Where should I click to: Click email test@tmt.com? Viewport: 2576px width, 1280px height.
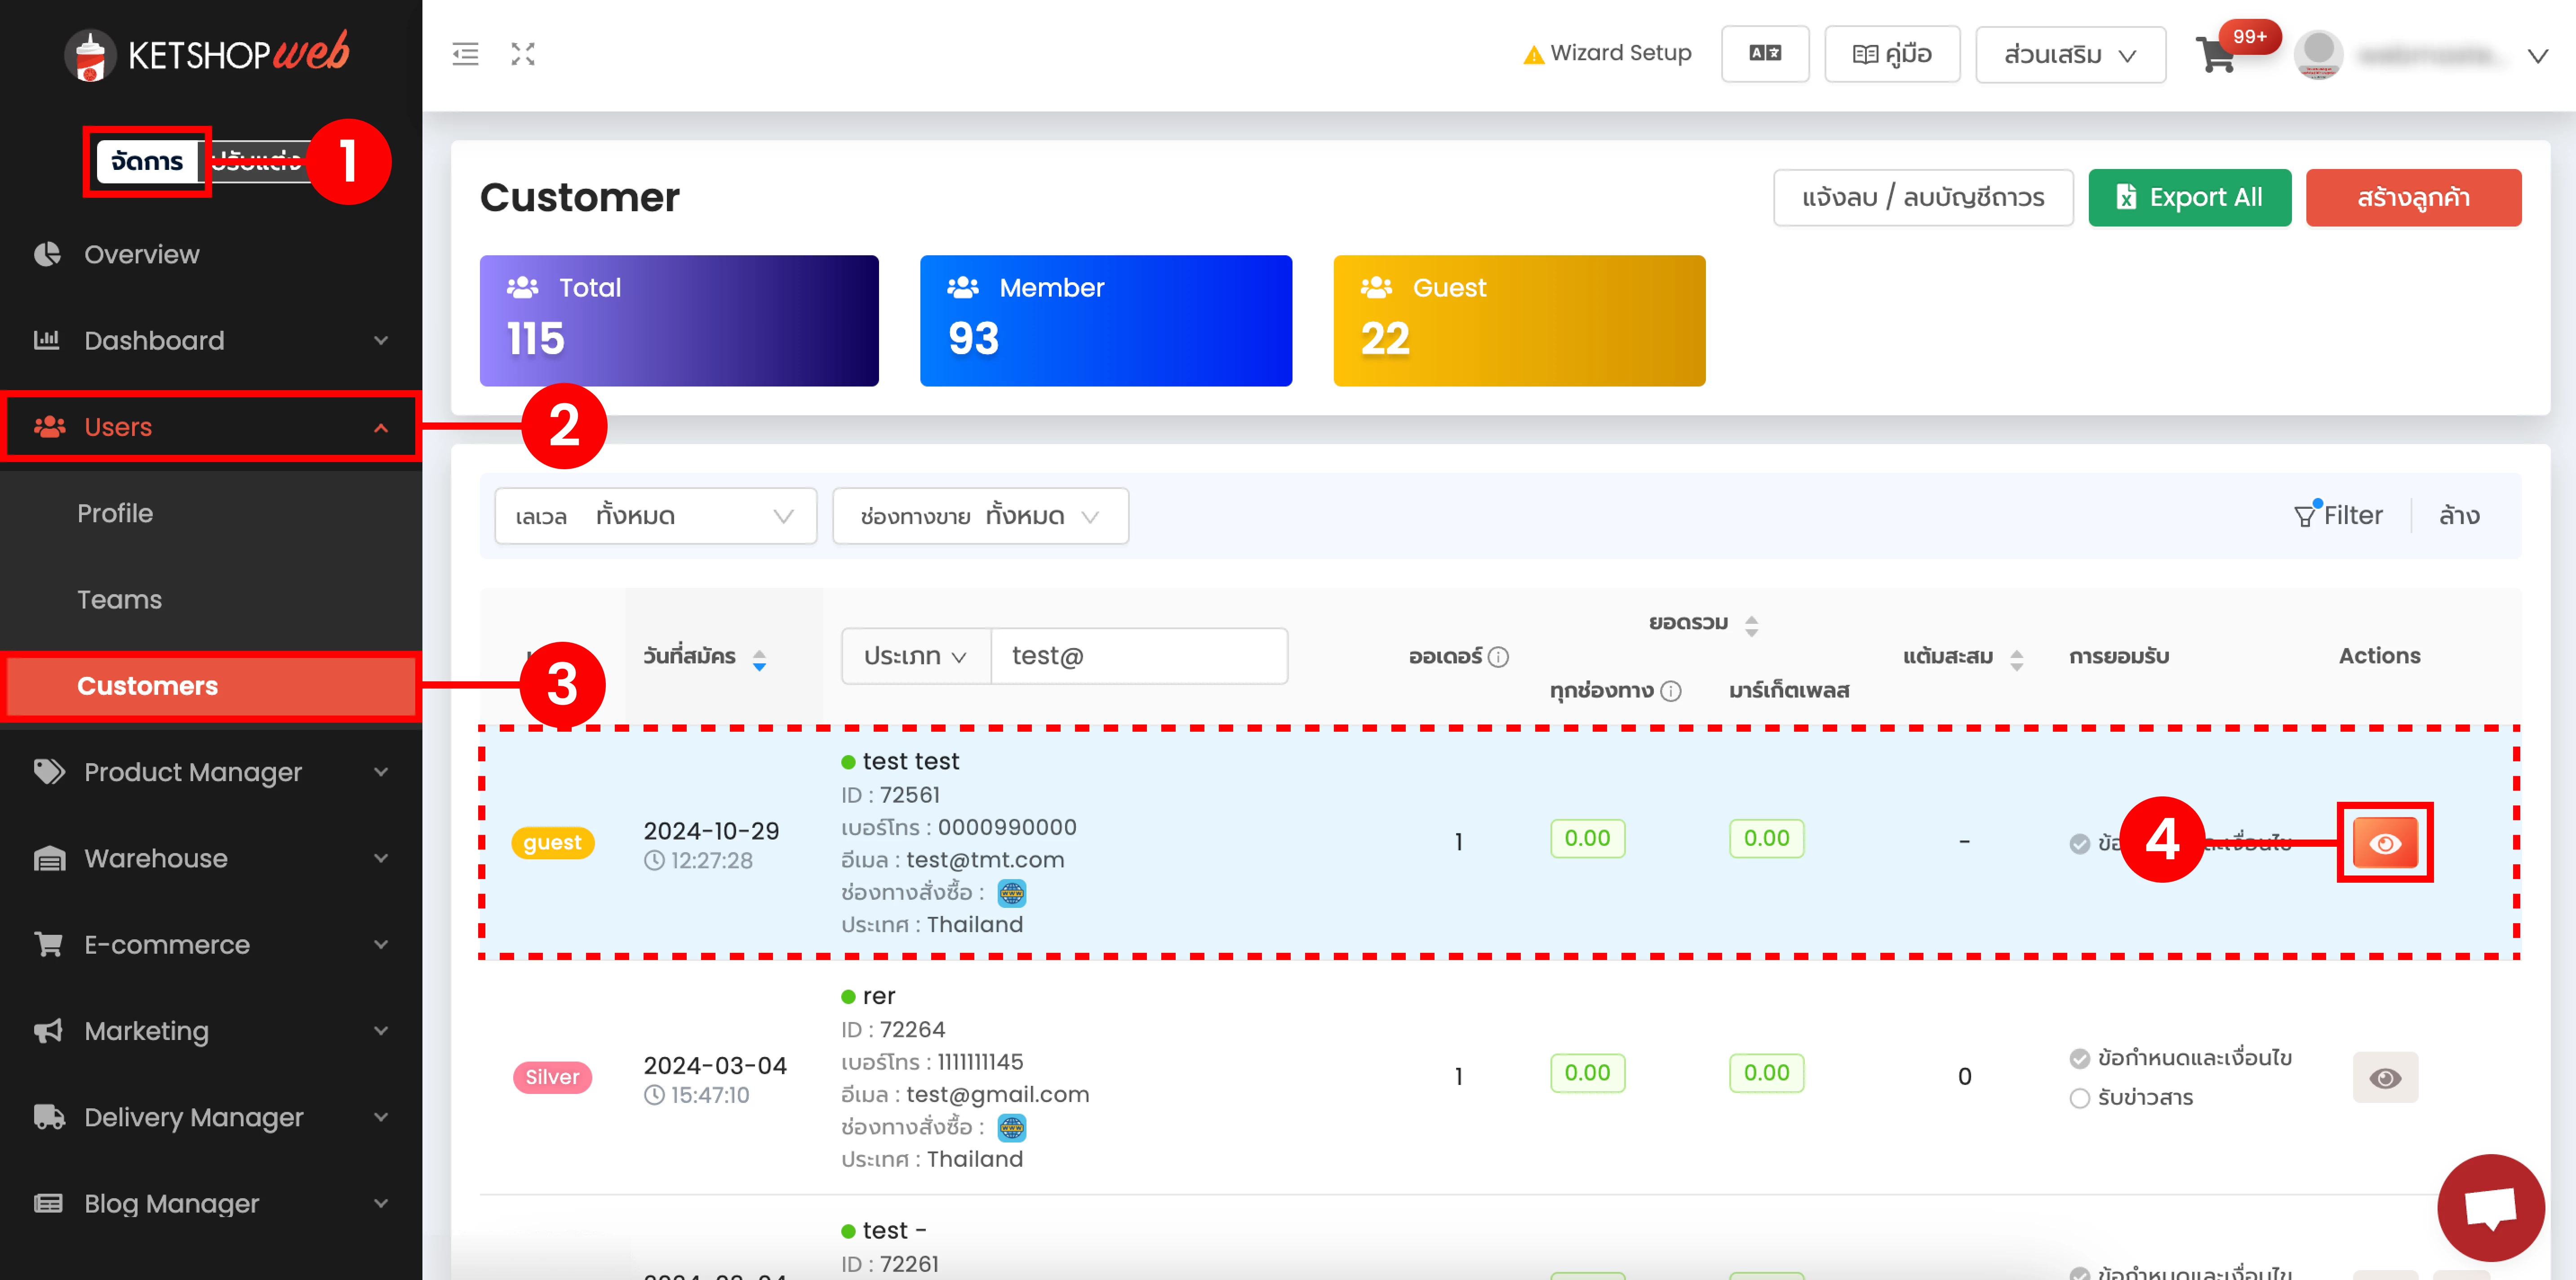985,861
